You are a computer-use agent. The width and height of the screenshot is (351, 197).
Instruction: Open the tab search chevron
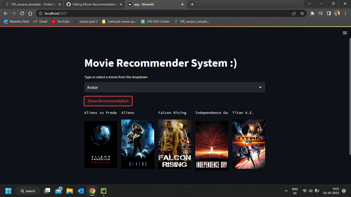(310, 4)
